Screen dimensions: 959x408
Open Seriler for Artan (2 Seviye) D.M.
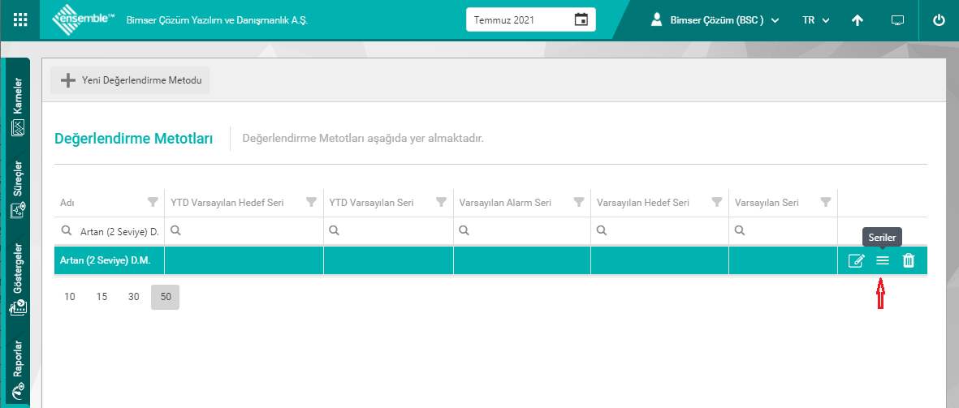(883, 261)
